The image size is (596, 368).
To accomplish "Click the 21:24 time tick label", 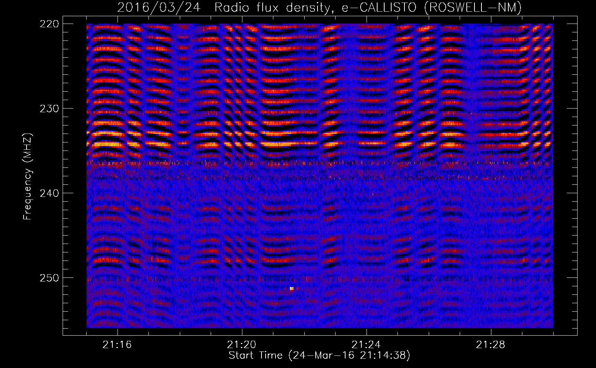I will tap(366, 345).
